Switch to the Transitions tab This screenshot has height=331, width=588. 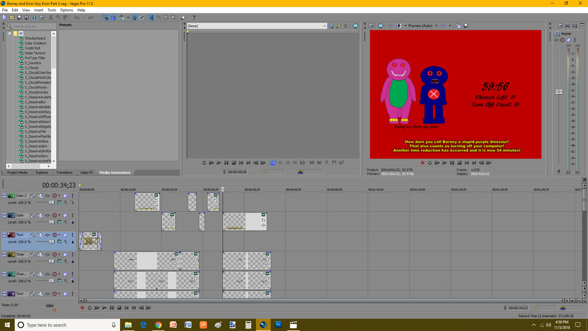click(x=65, y=172)
